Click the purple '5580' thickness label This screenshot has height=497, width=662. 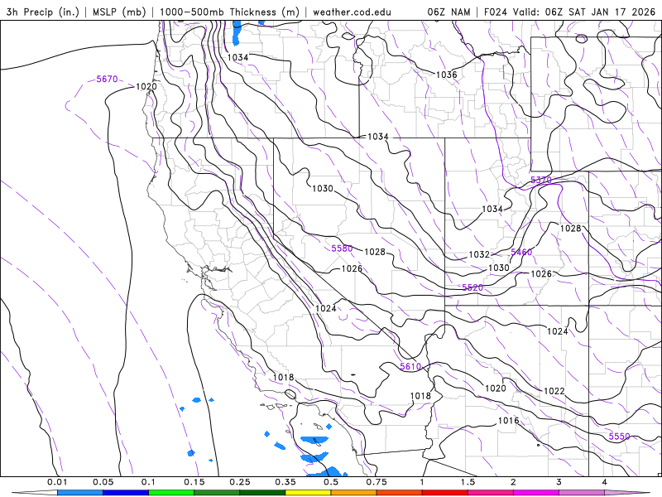[342, 248]
